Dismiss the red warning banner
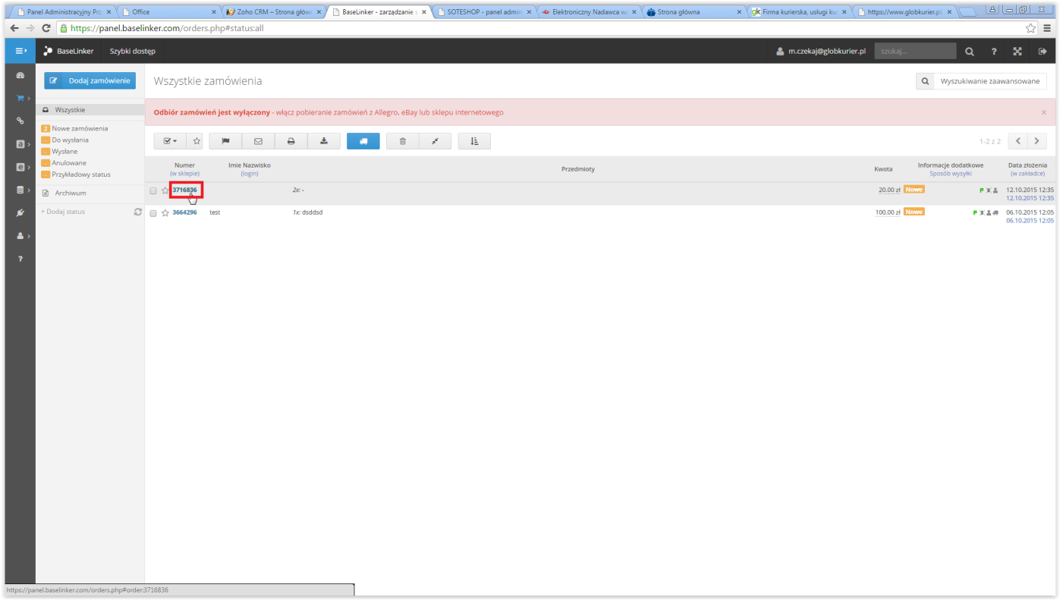The image size is (1060, 600). click(1043, 112)
